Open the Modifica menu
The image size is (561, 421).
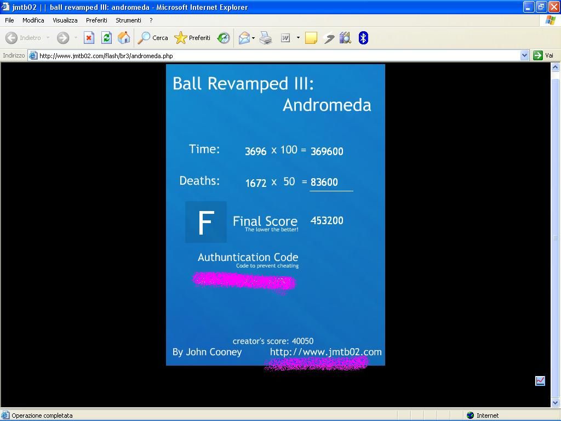coord(33,20)
